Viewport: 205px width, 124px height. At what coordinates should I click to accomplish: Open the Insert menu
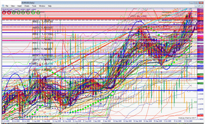point(19,6)
